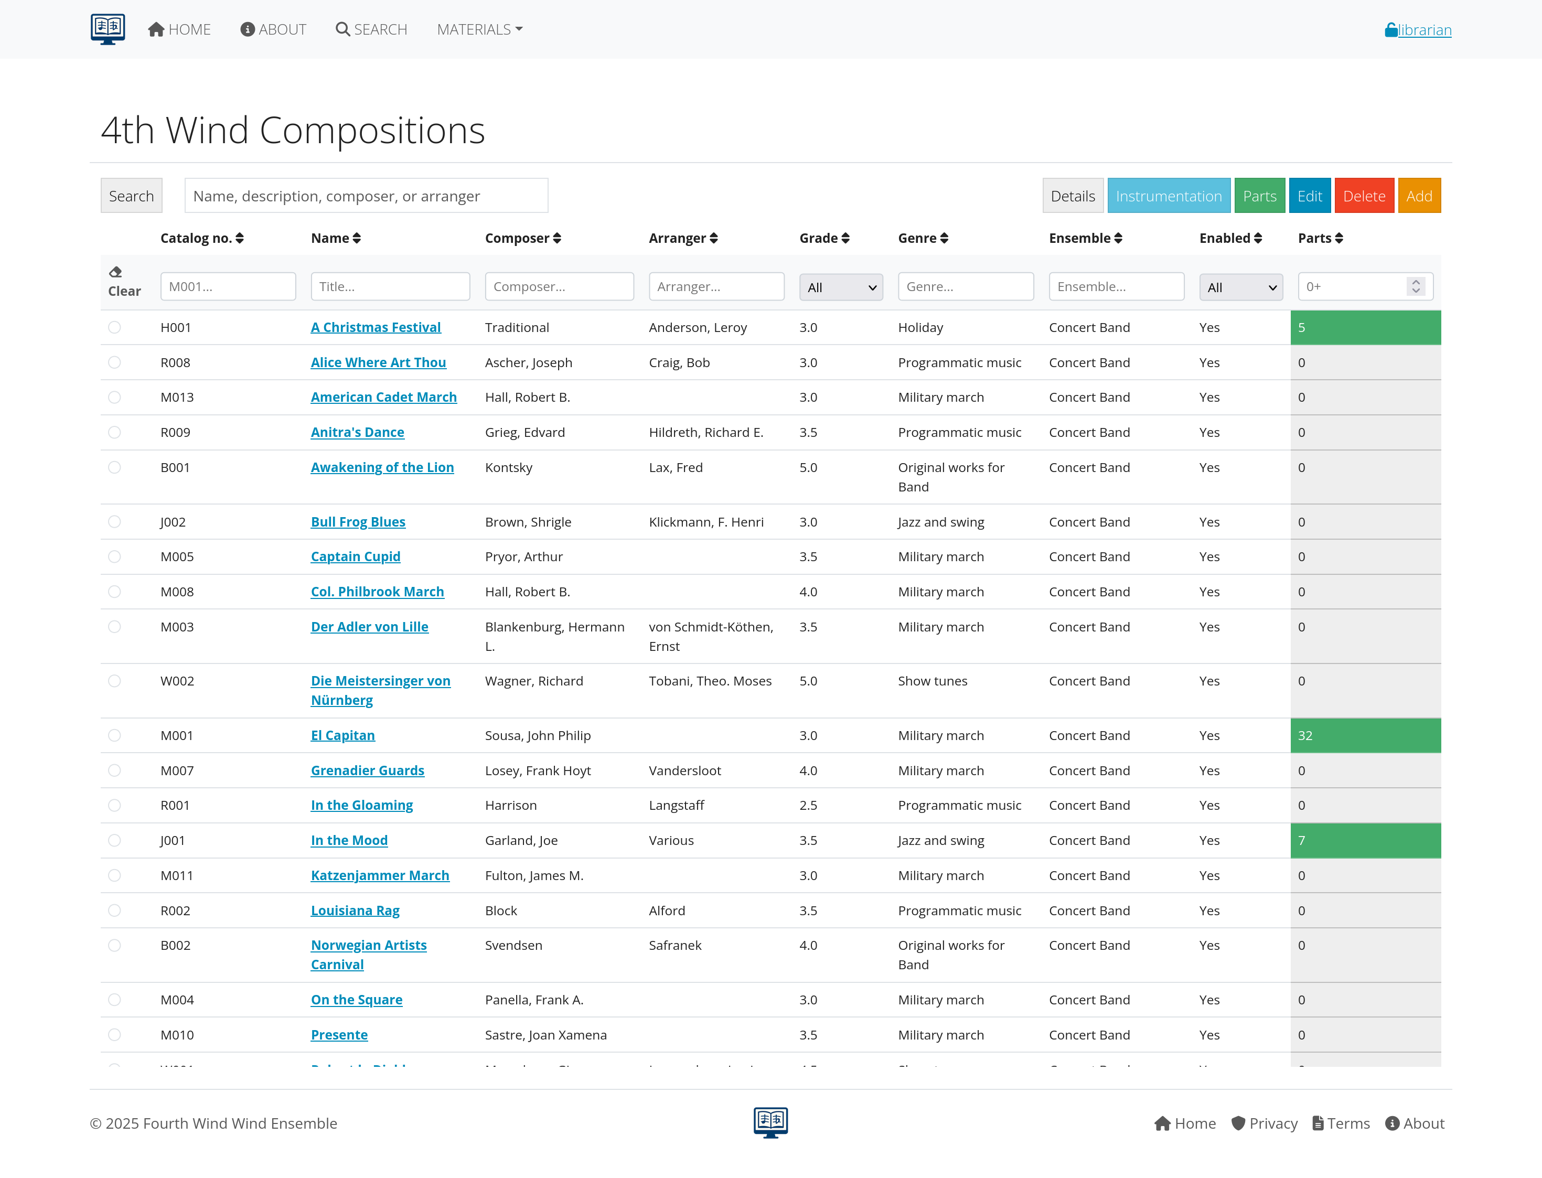Viewport: 1542px width, 1178px height.
Task: Click the sort arrows on the Composer column
Action: pos(558,238)
